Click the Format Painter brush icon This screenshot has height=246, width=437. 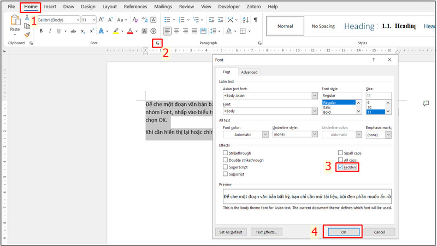click(x=27, y=34)
